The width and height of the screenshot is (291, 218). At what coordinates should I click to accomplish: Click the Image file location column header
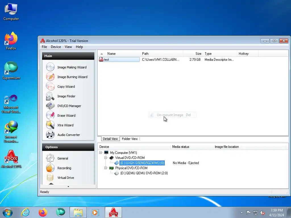250,147
